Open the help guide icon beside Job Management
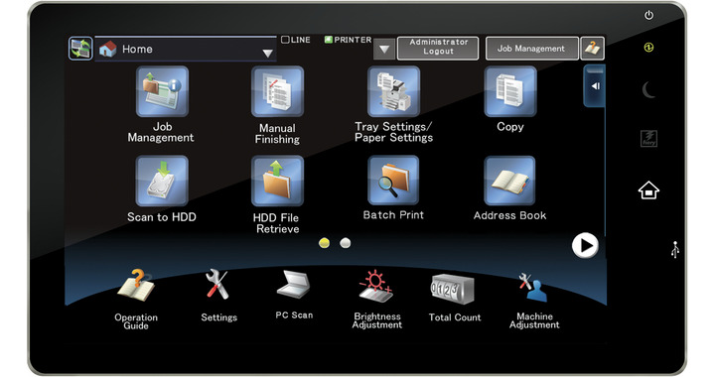 [592, 49]
